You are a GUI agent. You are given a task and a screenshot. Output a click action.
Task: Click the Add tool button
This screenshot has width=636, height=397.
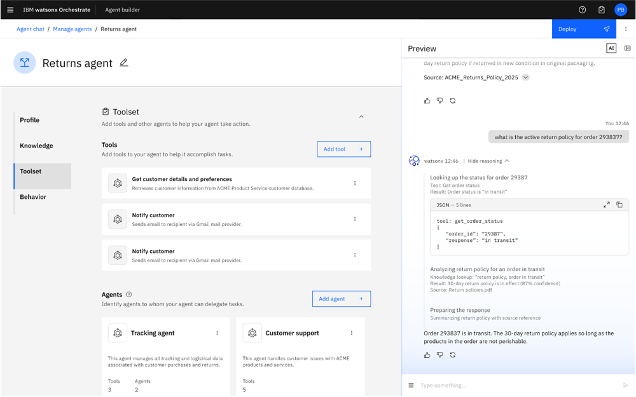click(x=343, y=149)
